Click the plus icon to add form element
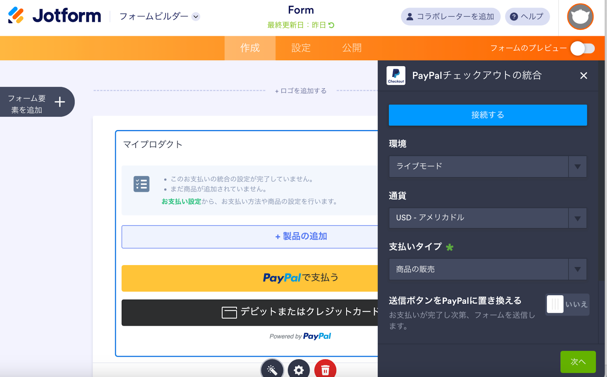 (x=60, y=102)
